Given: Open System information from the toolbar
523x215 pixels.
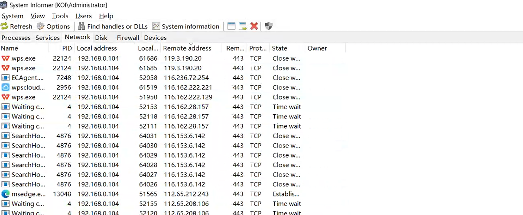Looking at the screenshot, I should tap(185, 26).
